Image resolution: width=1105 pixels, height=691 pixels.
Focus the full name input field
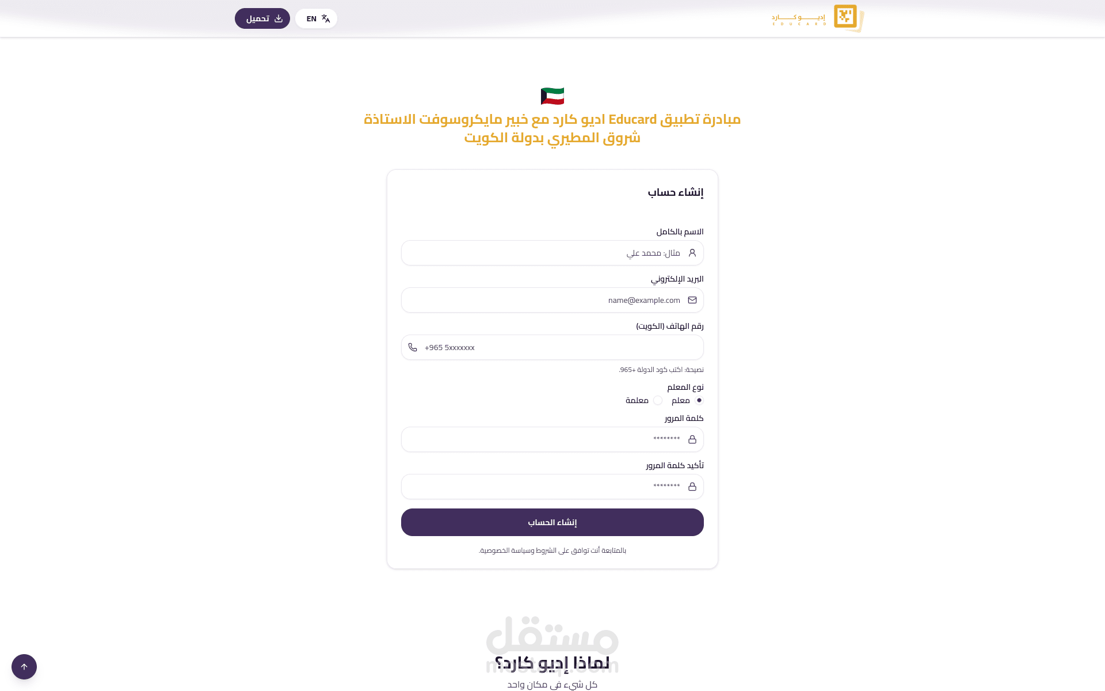[541, 253]
